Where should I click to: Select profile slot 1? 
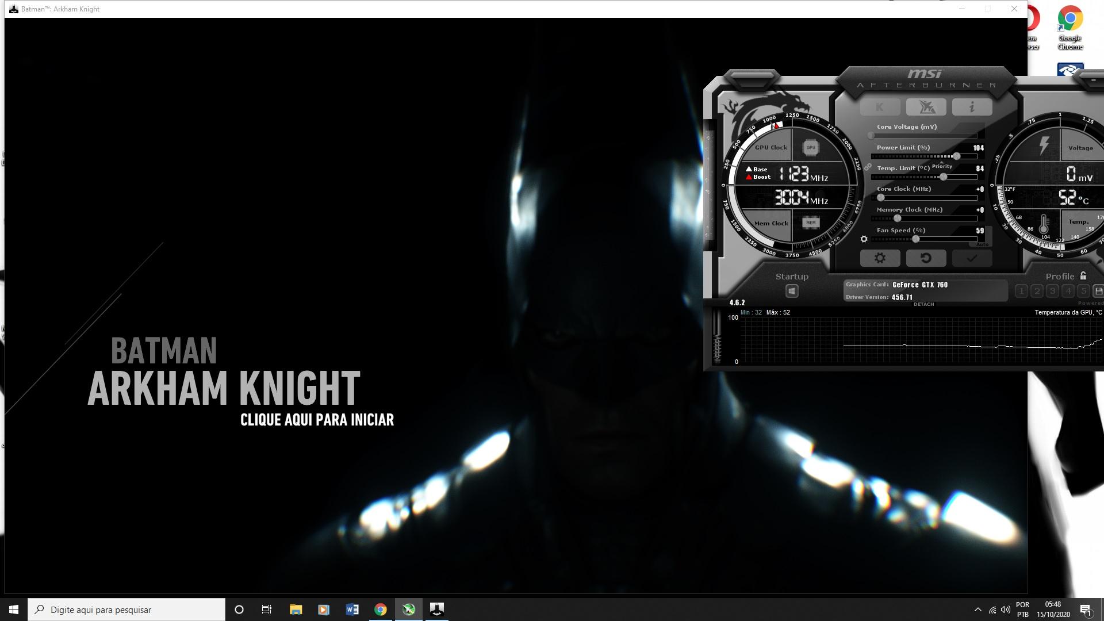coord(1021,291)
